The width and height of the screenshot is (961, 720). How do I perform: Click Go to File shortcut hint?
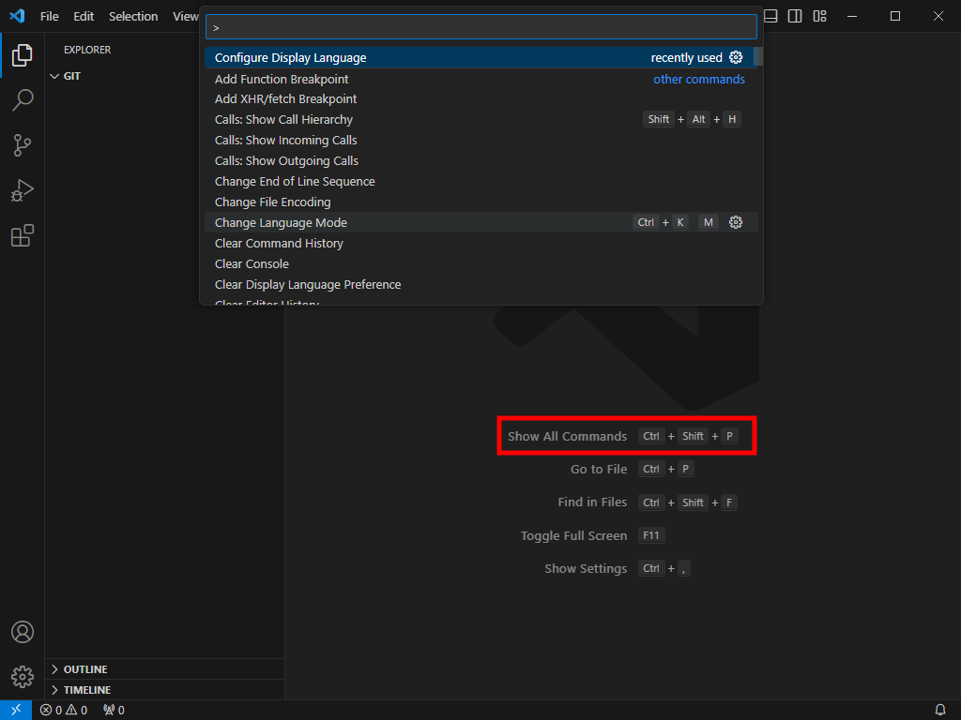tap(633, 469)
